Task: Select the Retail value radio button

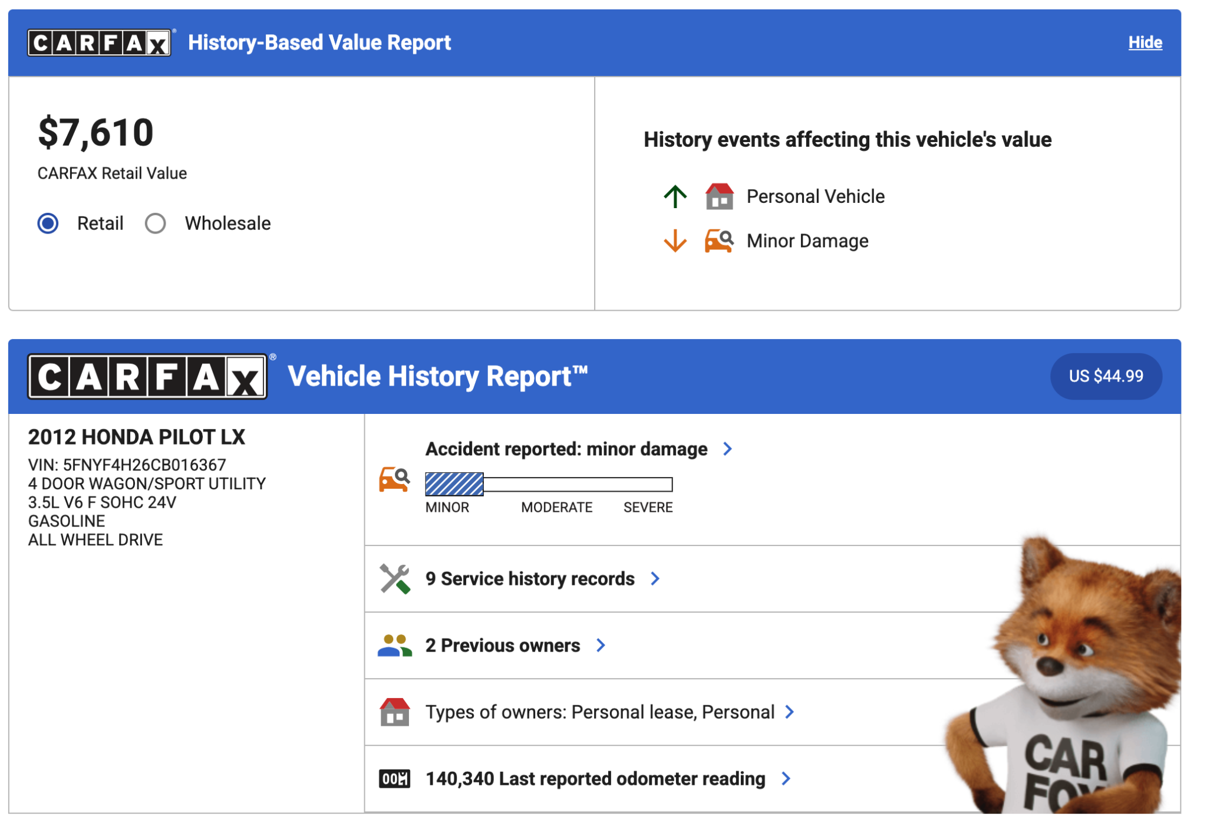Action: [48, 223]
